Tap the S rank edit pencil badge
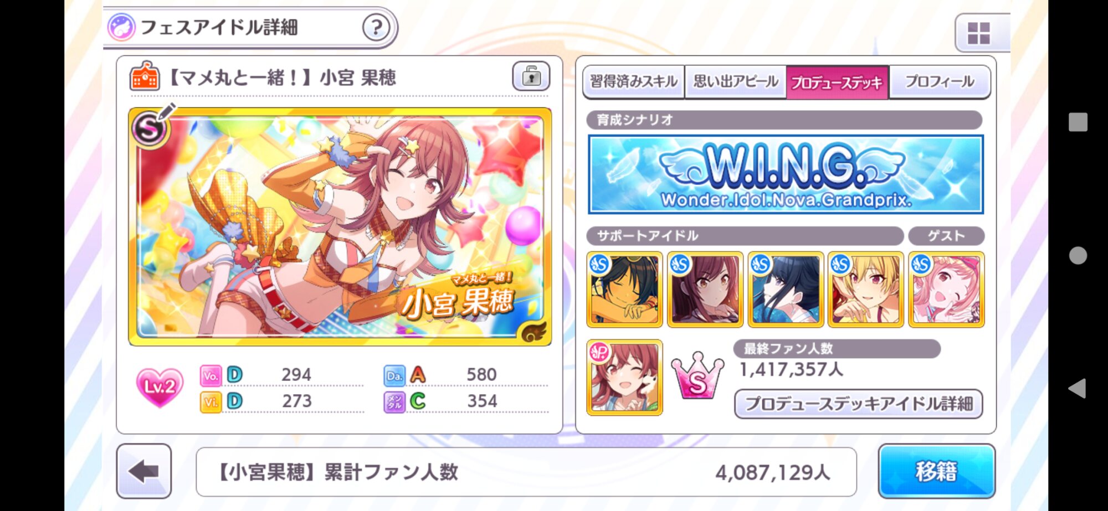The height and width of the screenshot is (511, 1108). [152, 127]
